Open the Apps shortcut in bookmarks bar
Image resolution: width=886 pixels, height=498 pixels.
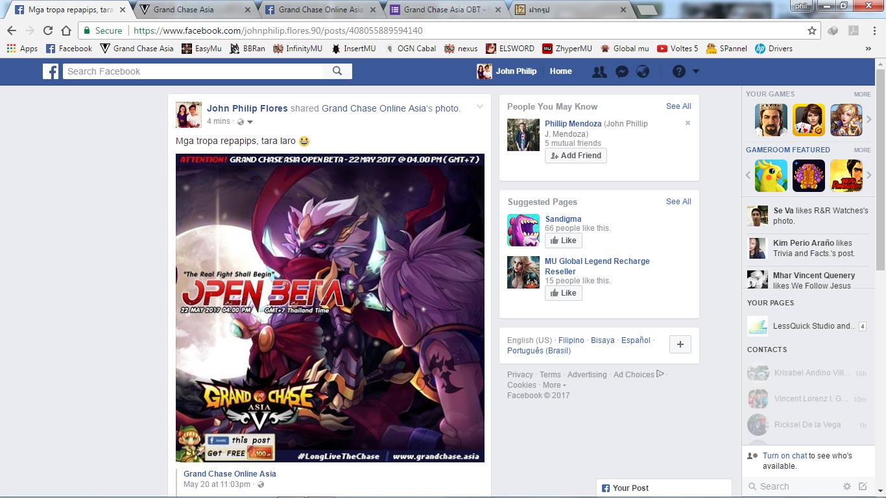pyautogui.click(x=22, y=49)
